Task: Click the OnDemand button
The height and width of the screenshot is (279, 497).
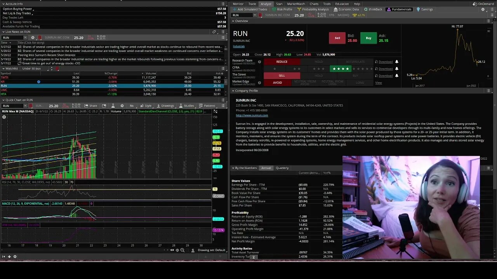Action: pyautogui.click(x=483, y=4)
